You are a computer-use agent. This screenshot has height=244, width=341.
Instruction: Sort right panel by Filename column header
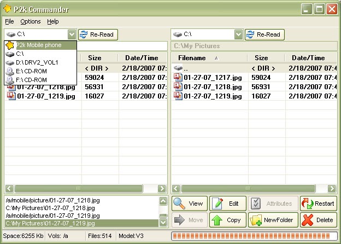209,58
